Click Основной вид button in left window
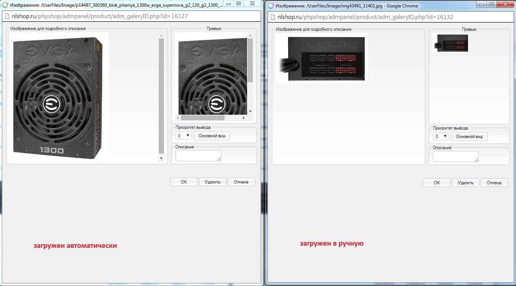Screen dimensions: 516x286 point(212,136)
